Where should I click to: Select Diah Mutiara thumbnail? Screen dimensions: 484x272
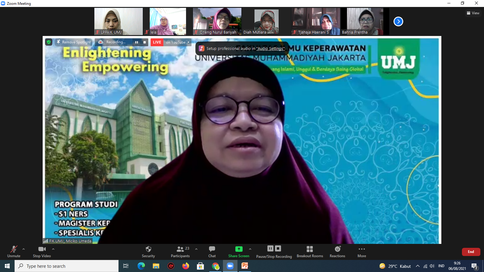pos(267,21)
